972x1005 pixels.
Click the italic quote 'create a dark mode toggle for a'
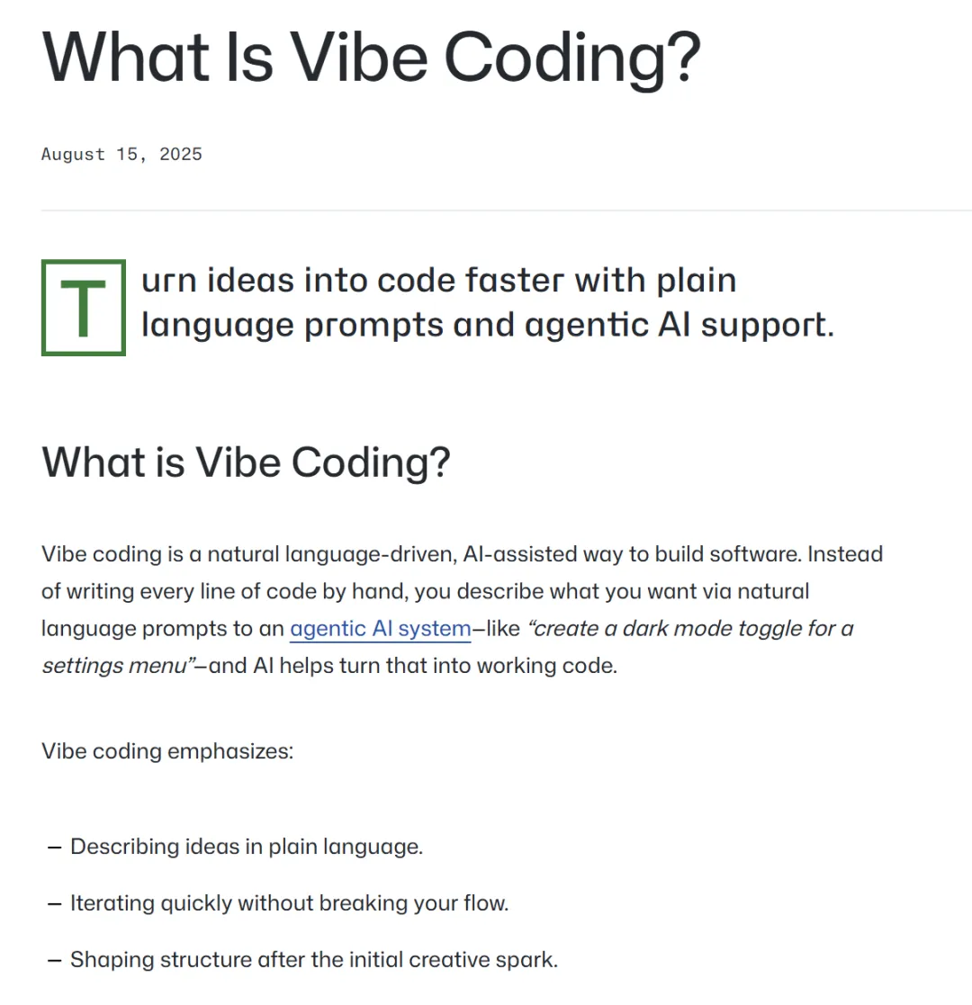pos(690,628)
